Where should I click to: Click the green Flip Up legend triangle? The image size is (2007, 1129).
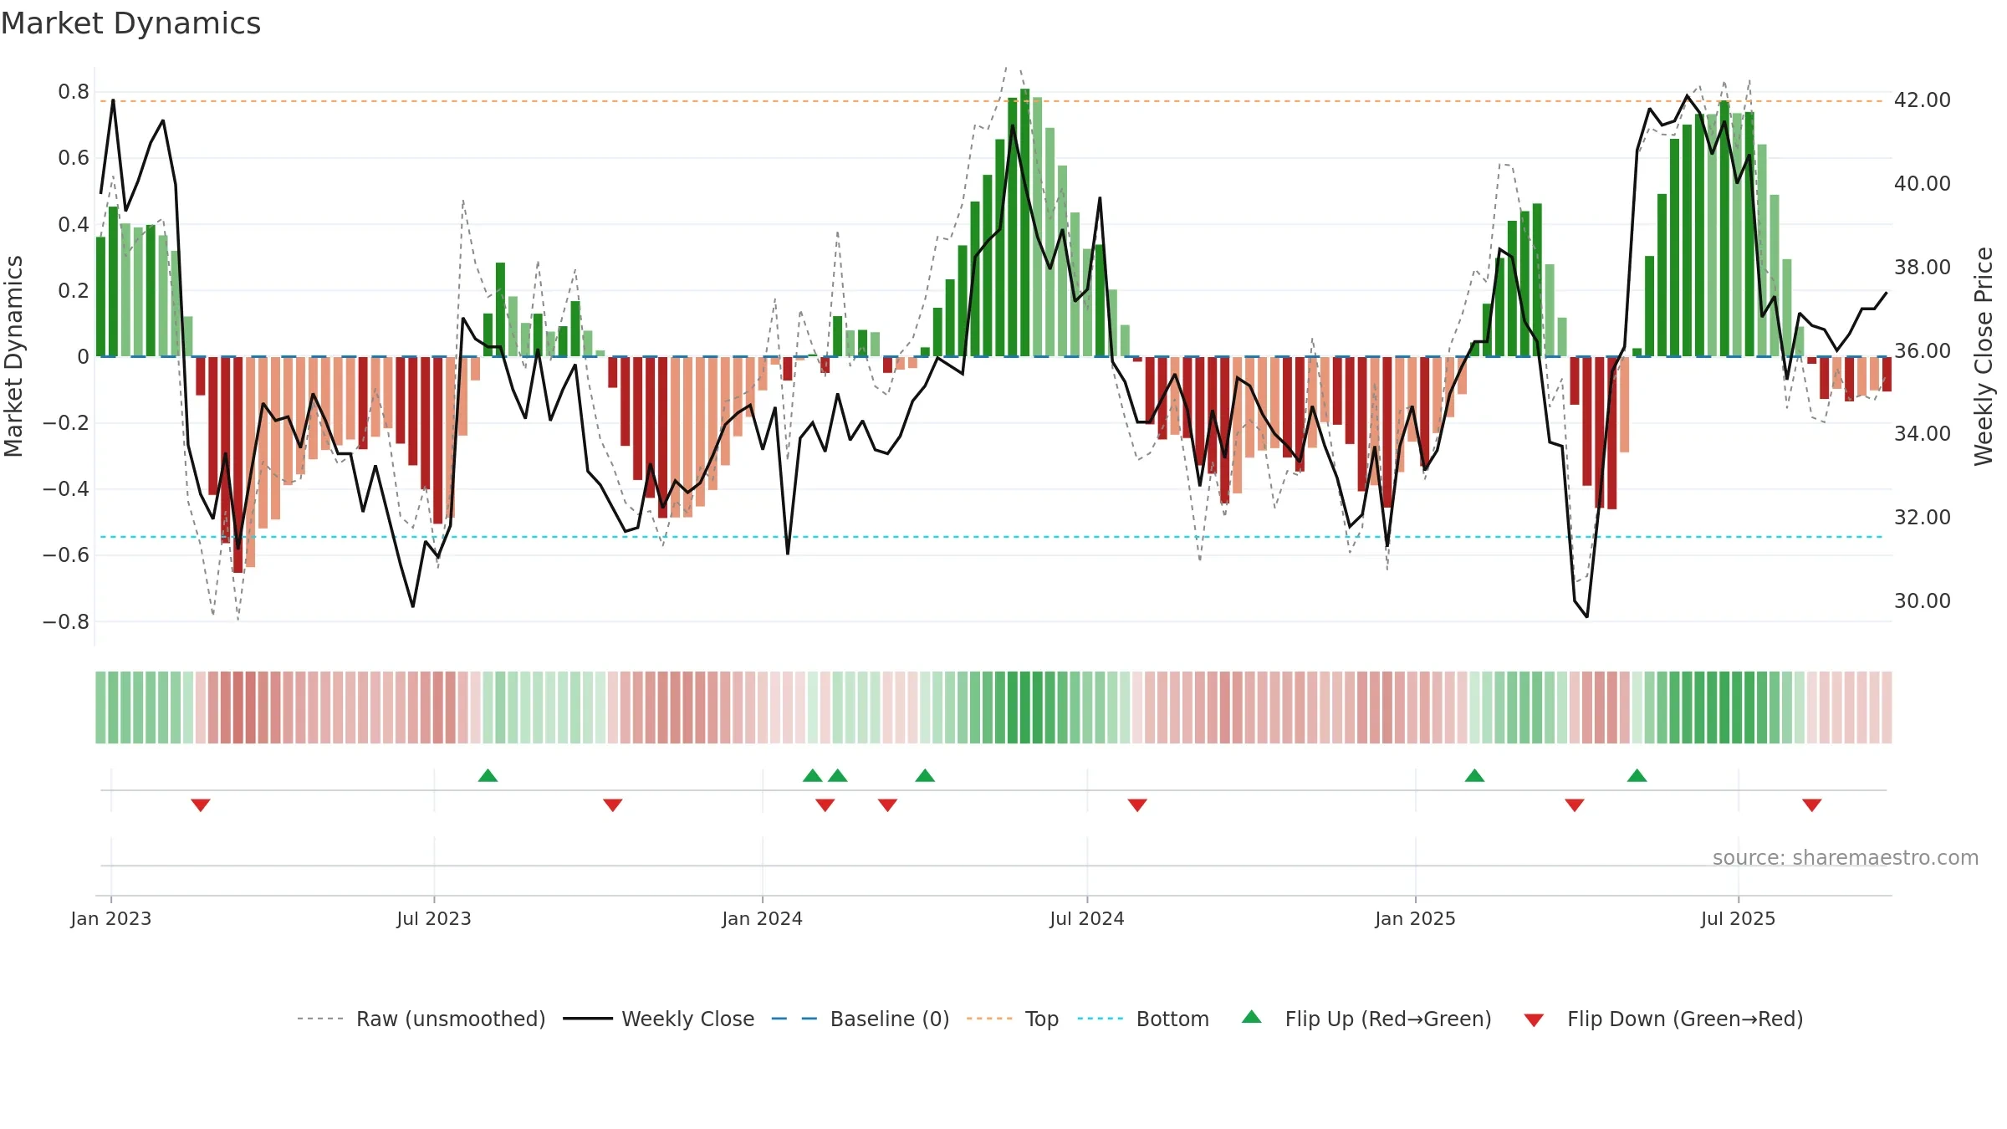(1252, 1017)
